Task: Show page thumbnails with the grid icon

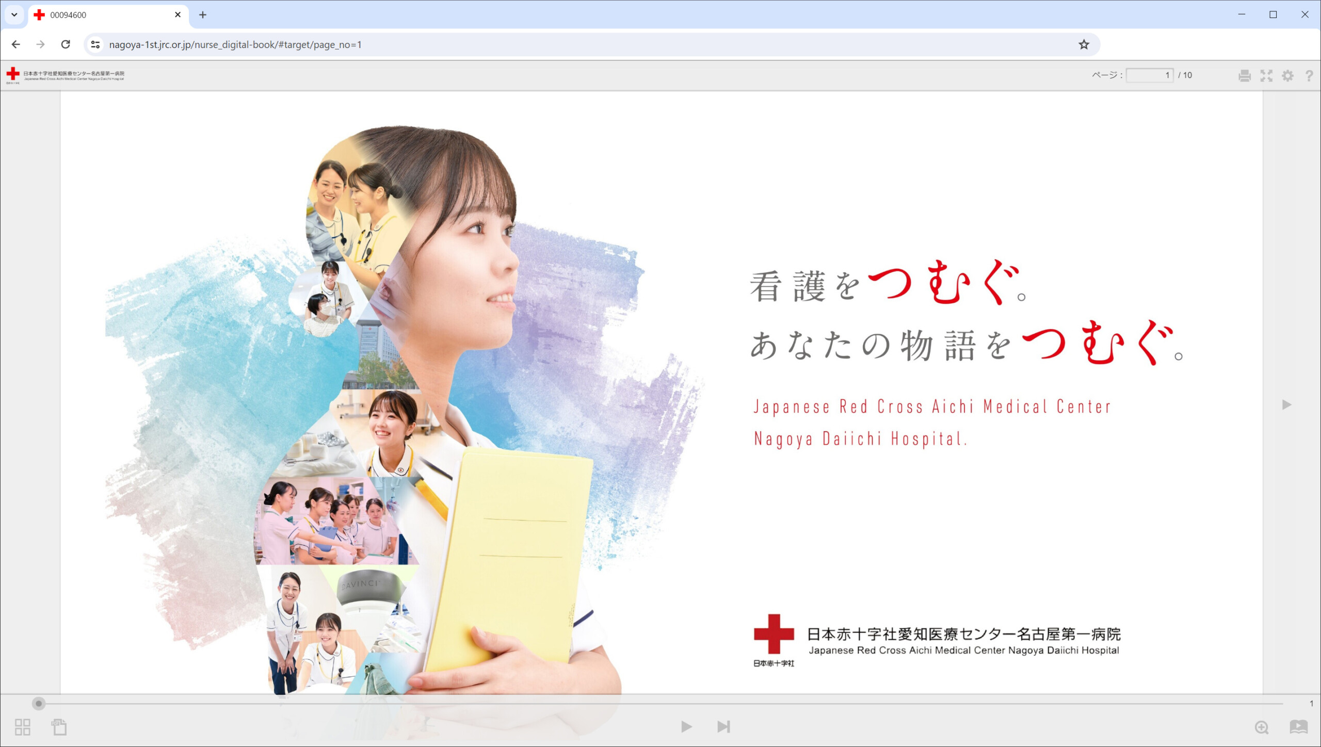Action: (x=23, y=727)
